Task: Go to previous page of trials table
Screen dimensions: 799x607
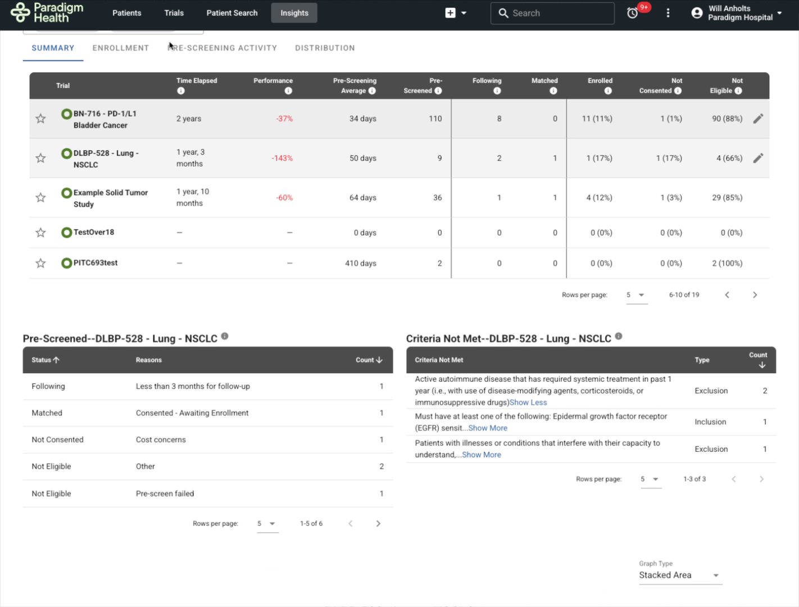Action: tap(727, 295)
